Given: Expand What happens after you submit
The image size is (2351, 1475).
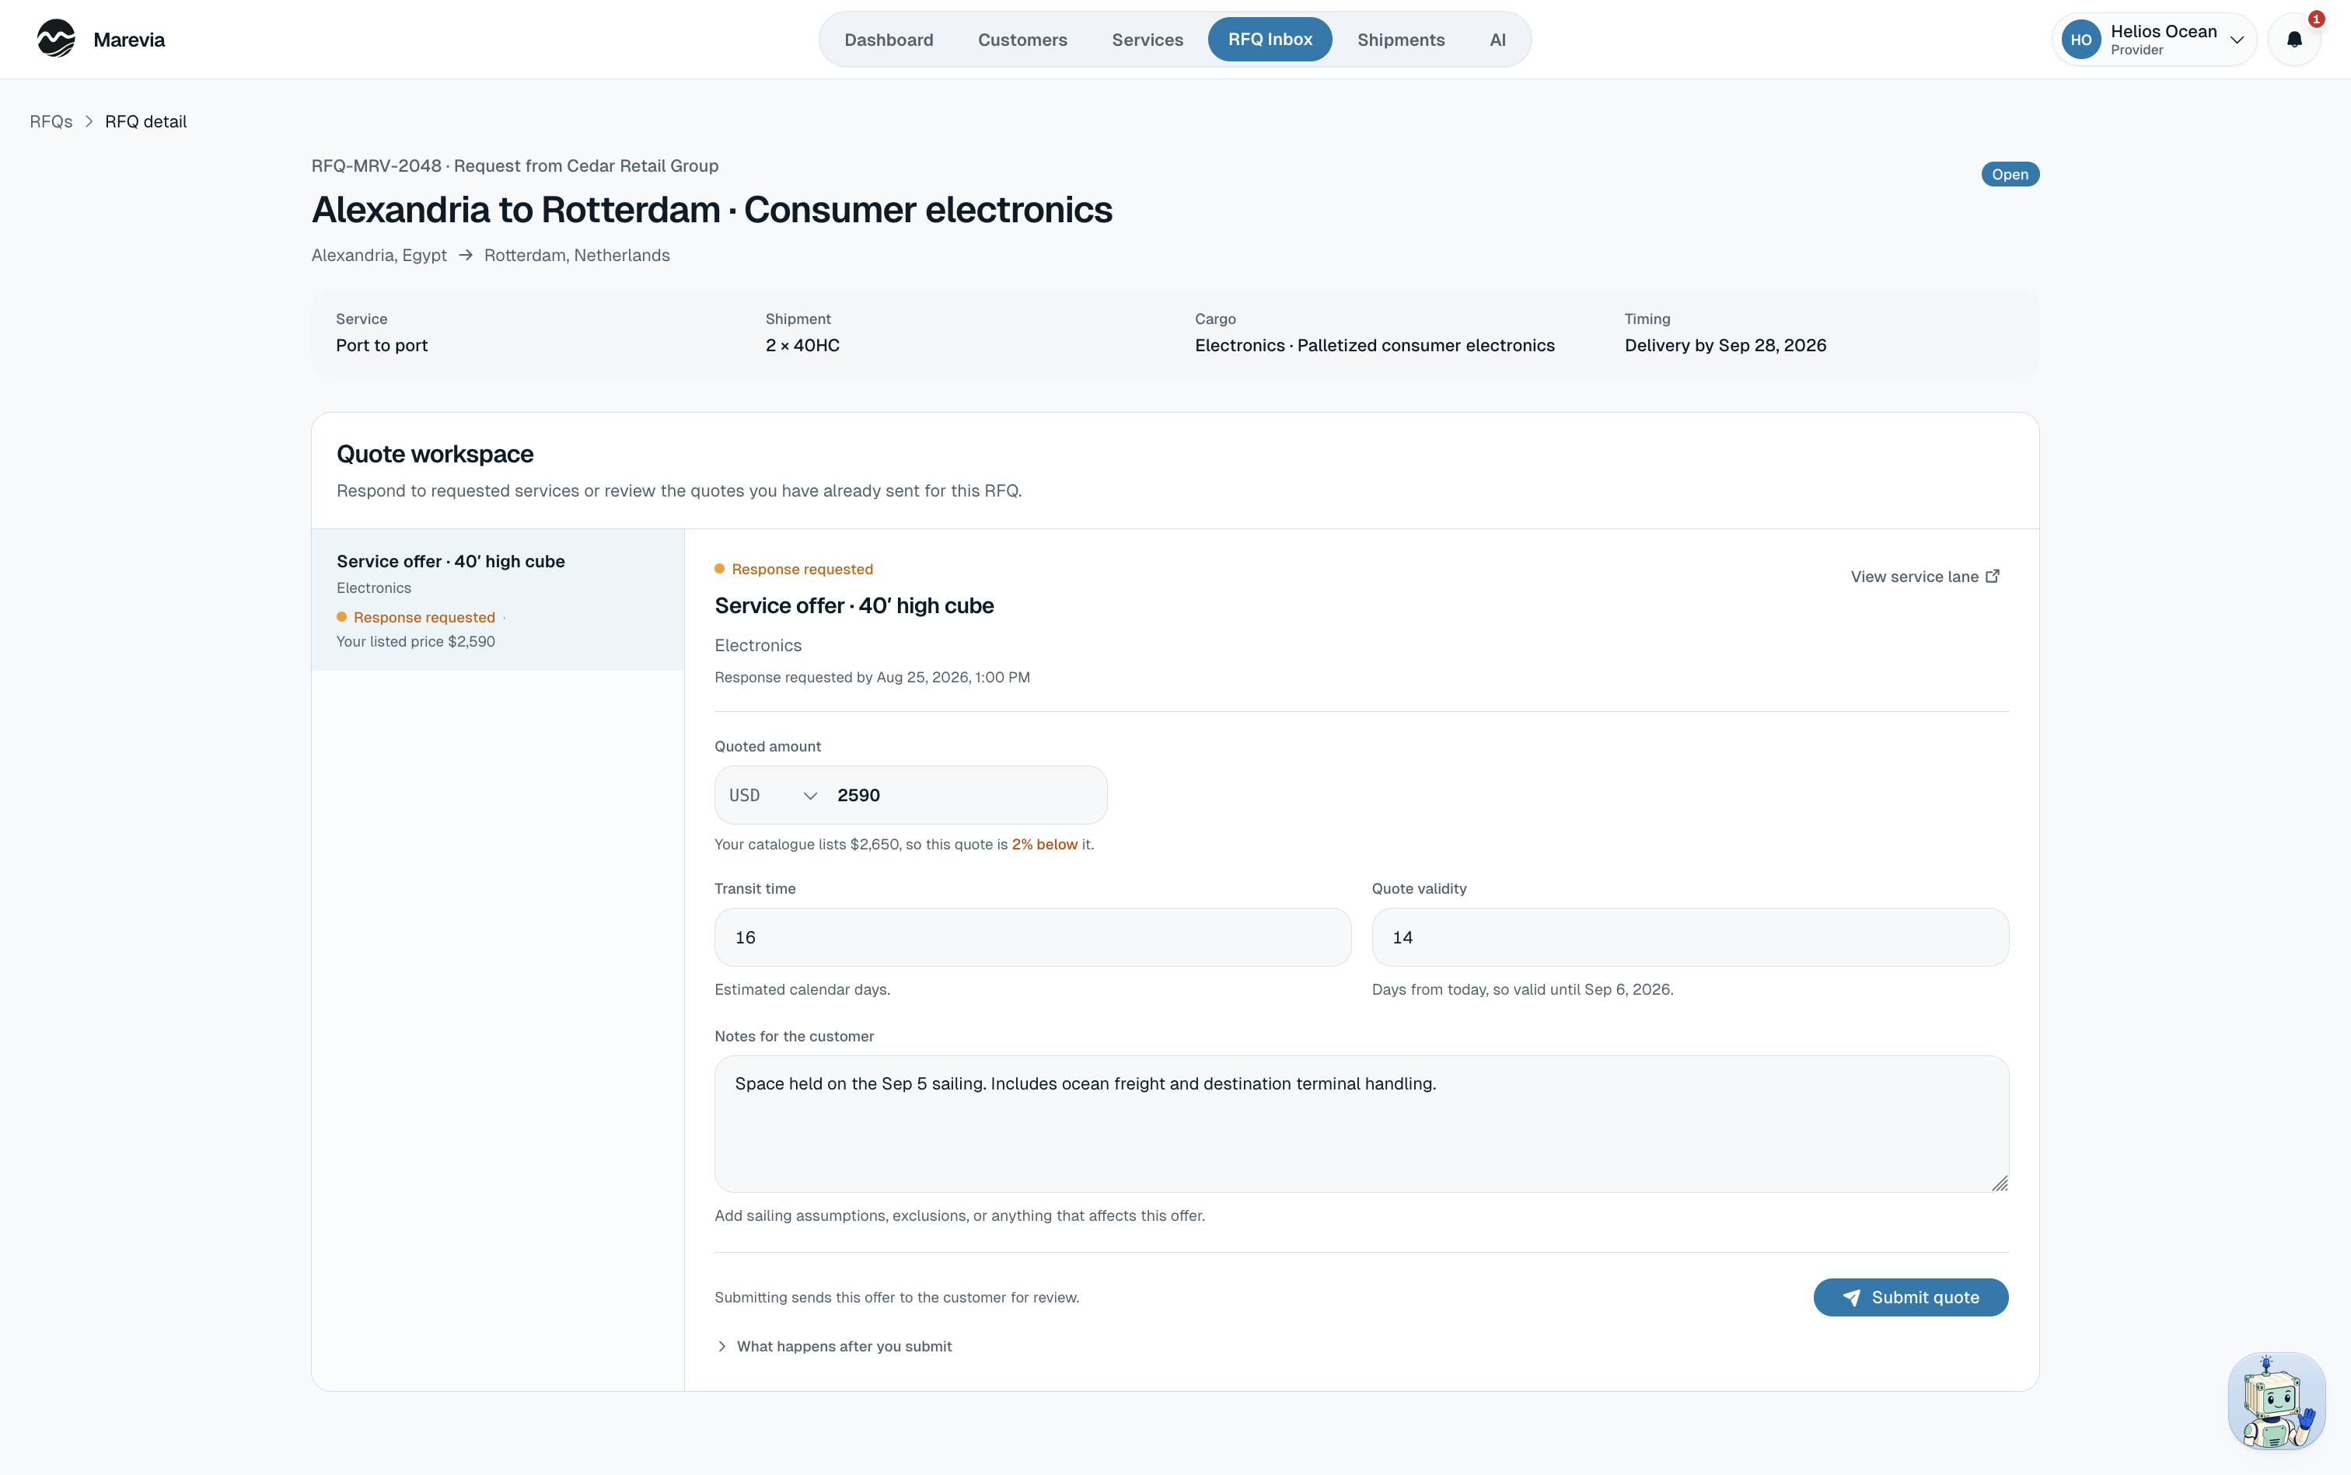Looking at the screenshot, I should pyautogui.click(x=833, y=1346).
